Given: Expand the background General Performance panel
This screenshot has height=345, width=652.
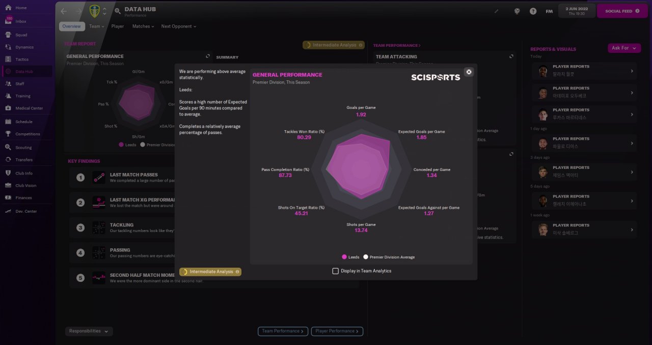Looking at the screenshot, I should [x=208, y=56].
